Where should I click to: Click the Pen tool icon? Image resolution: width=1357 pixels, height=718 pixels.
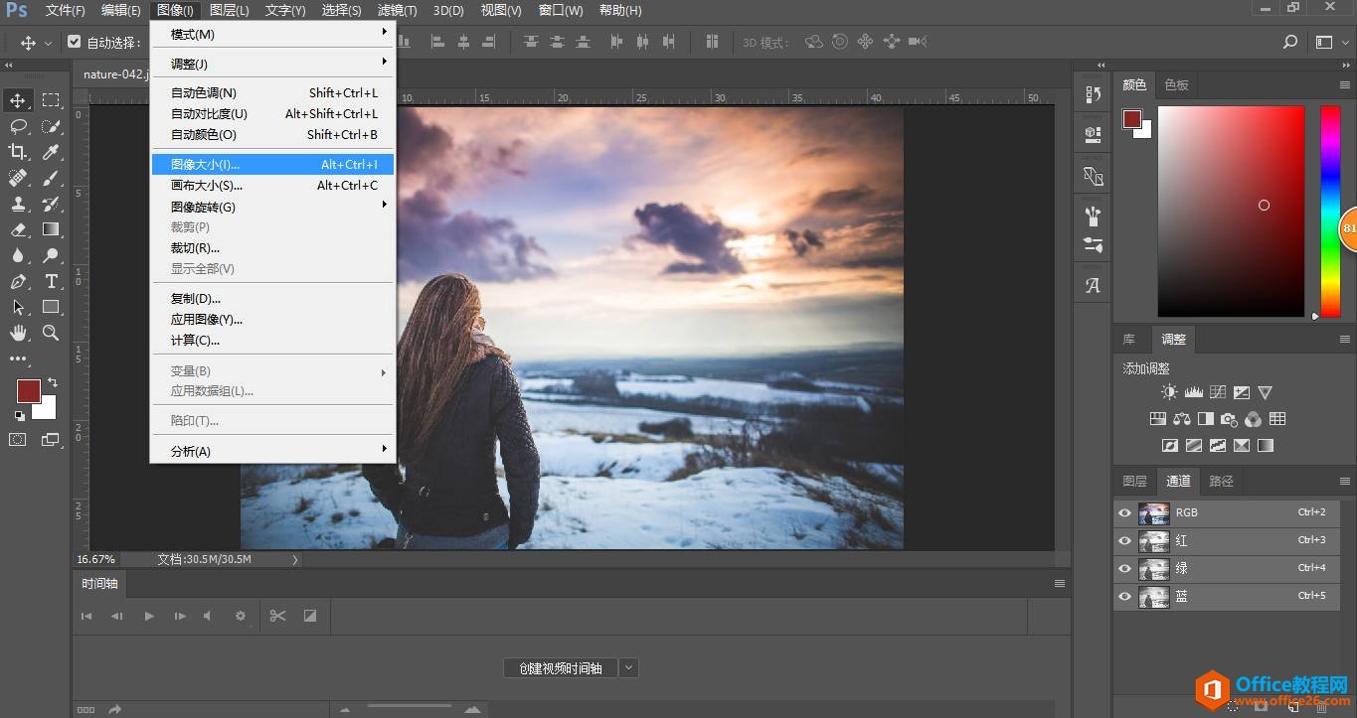tap(18, 281)
